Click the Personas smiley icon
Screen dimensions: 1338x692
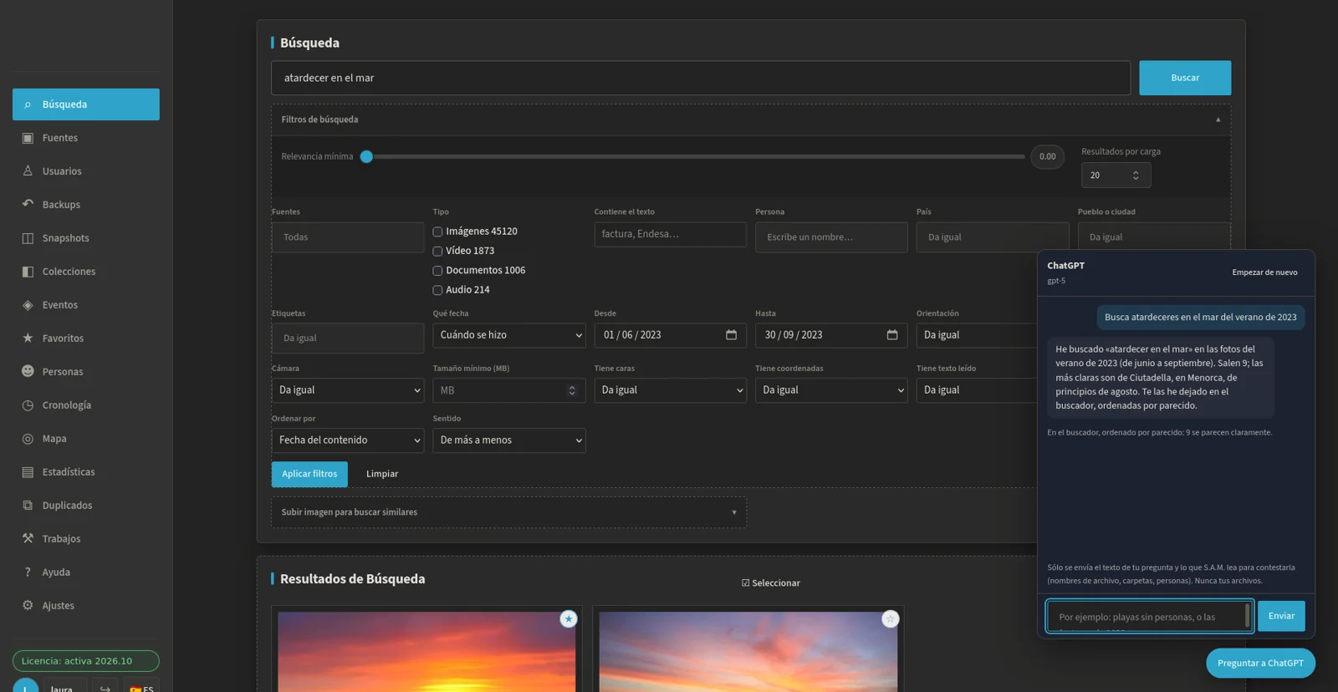click(28, 371)
